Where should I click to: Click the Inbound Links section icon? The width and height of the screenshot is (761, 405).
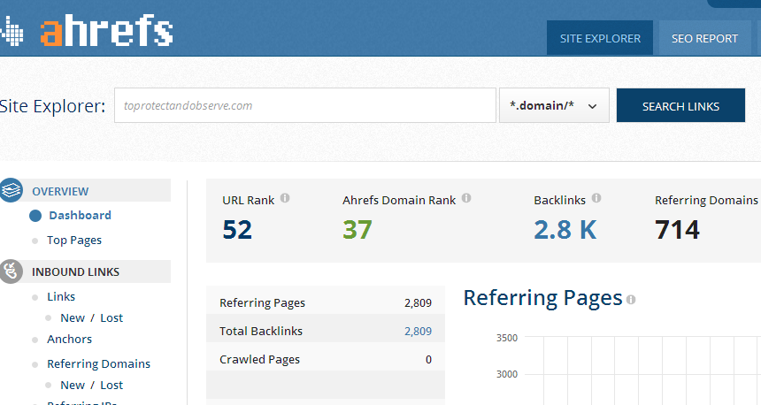point(11,271)
